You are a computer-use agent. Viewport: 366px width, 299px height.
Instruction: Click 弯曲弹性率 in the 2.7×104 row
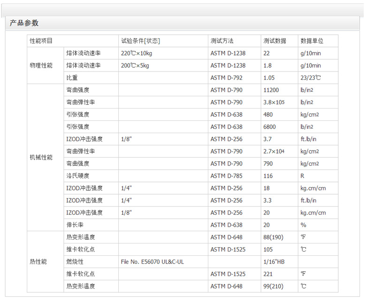click(91, 151)
